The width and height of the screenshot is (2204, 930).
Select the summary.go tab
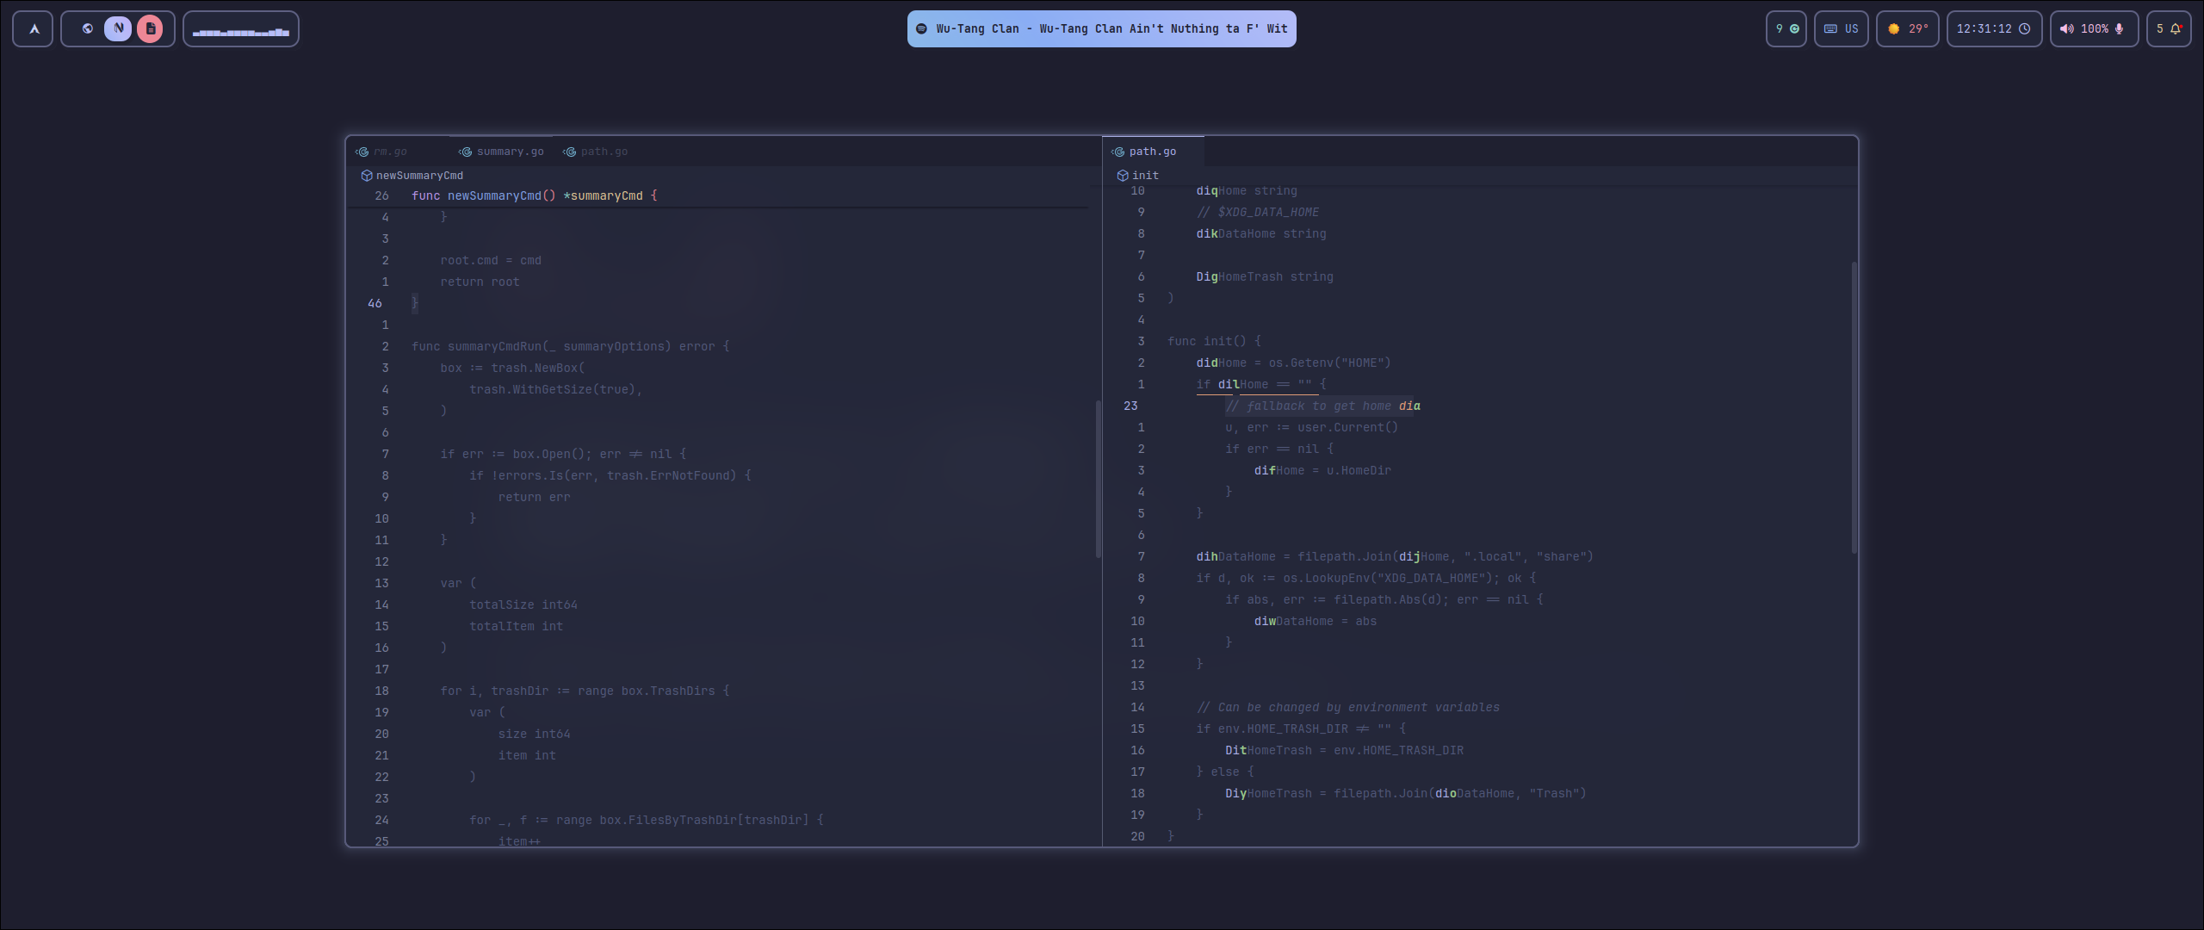click(510, 151)
